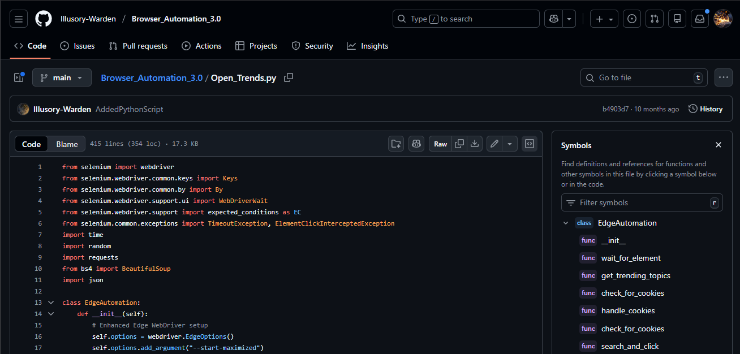This screenshot has width=740, height=354.
Task: Open the GitHub Copilot icon in header
Action: click(553, 19)
